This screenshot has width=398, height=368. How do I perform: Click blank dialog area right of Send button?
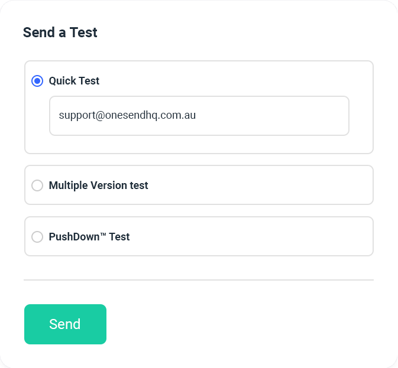click(x=248, y=324)
